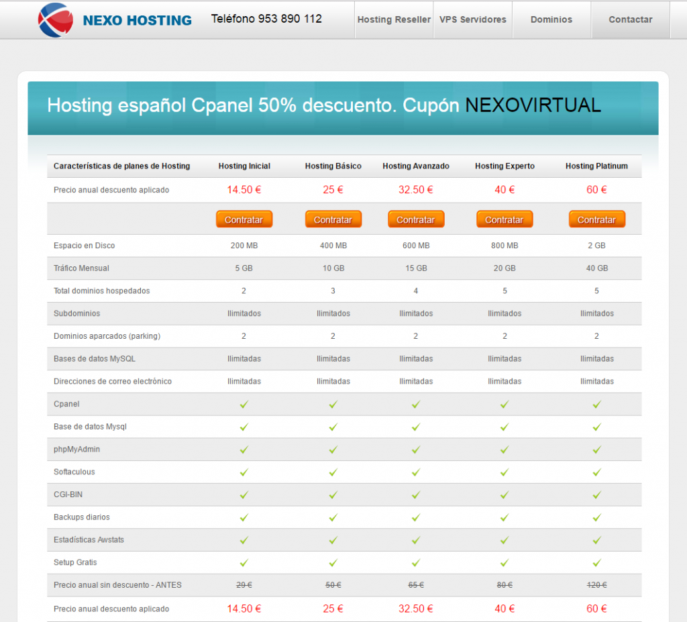
Task: Click the Softaculous checkmark under Hosting Básico
Action: (x=333, y=472)
